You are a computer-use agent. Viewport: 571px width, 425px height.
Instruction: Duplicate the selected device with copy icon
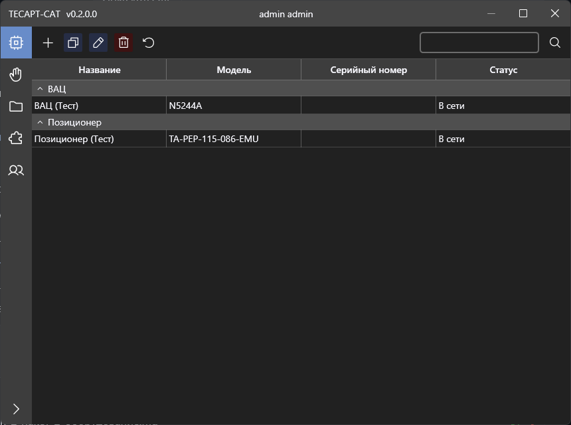[73, 43]
